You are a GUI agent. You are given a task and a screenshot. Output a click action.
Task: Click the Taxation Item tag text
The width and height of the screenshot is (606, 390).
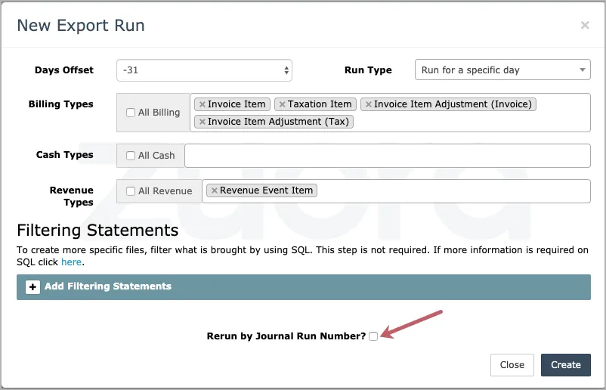(320, 104)
